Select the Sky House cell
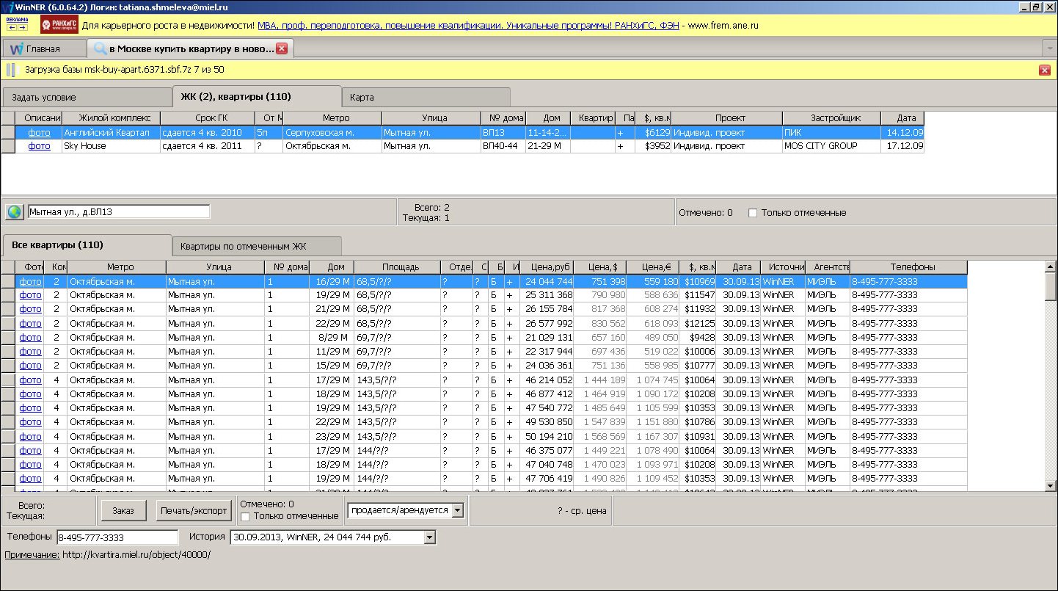Image resolution: width=1058 pixels, height=591 pixels. point(111,146)
